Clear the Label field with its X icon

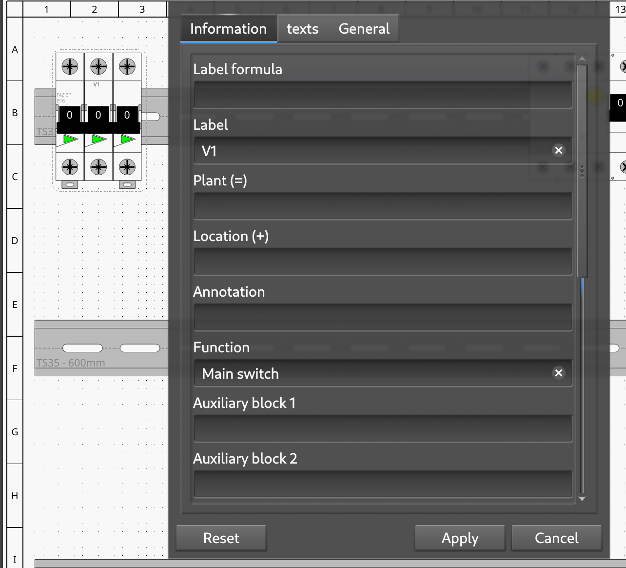point(558,150)
